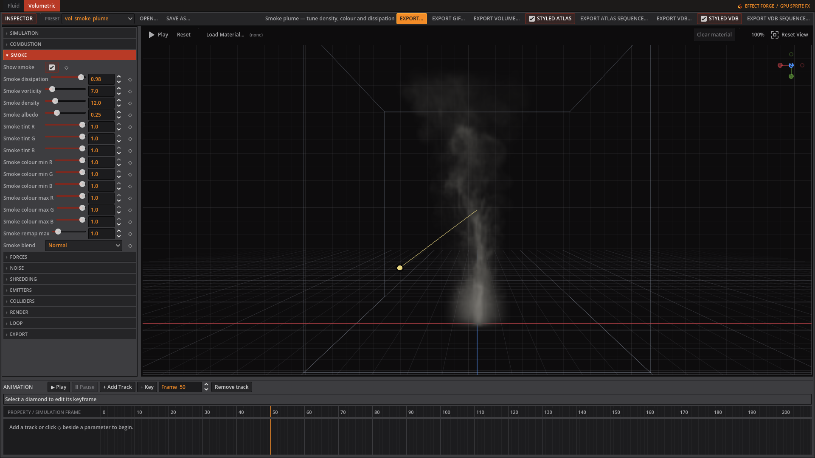The width and height of the screenshot is (815, 458).
Task: Increment the Frame value stepper arrow
Action: [x=206, y=385]
